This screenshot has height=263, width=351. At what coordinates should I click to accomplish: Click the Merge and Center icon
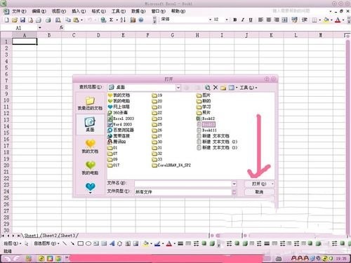coord(284,20)
